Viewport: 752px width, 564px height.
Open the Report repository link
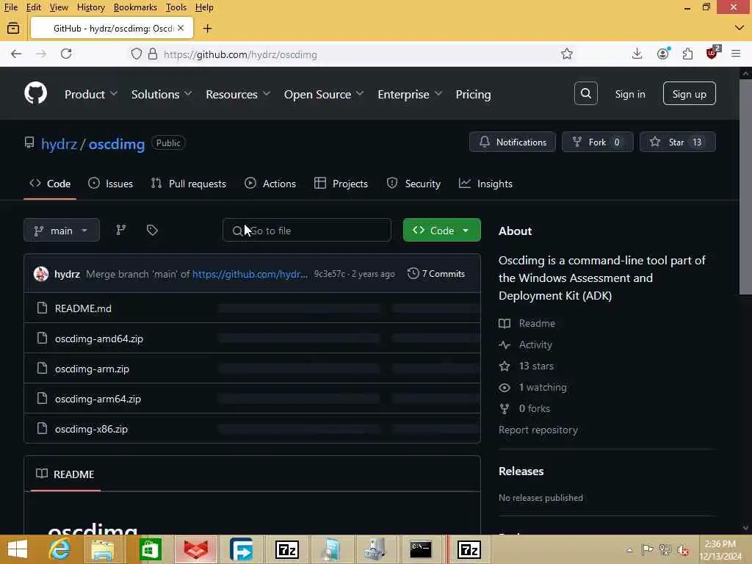point(538,430)
